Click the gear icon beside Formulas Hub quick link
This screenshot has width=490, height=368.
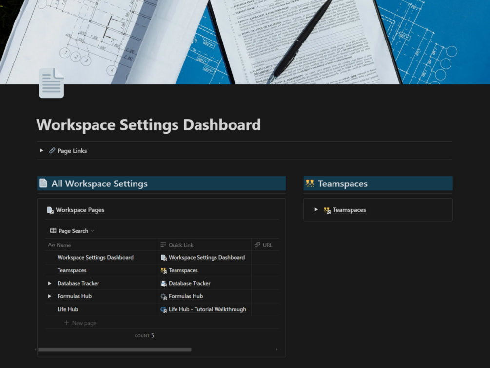[164, 296]
